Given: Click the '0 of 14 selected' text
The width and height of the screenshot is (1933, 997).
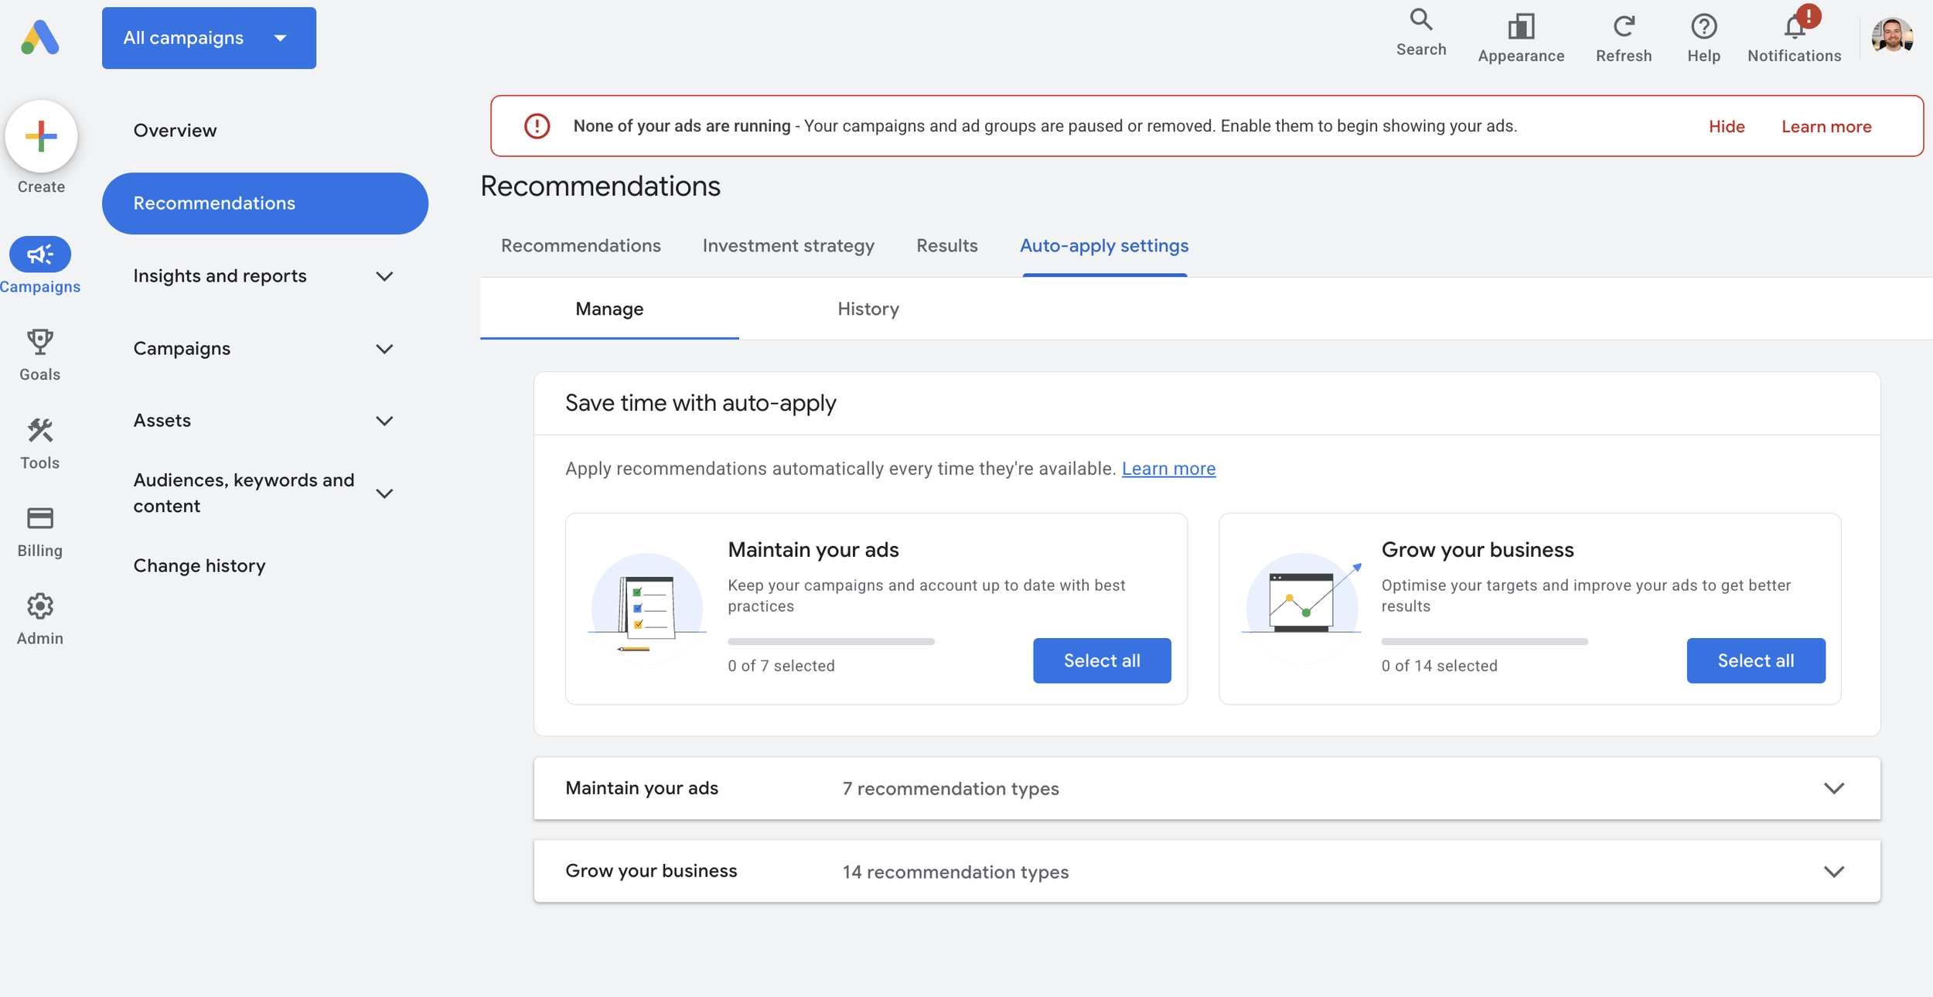Looking at the screenshot, I should pos(1439,666).
